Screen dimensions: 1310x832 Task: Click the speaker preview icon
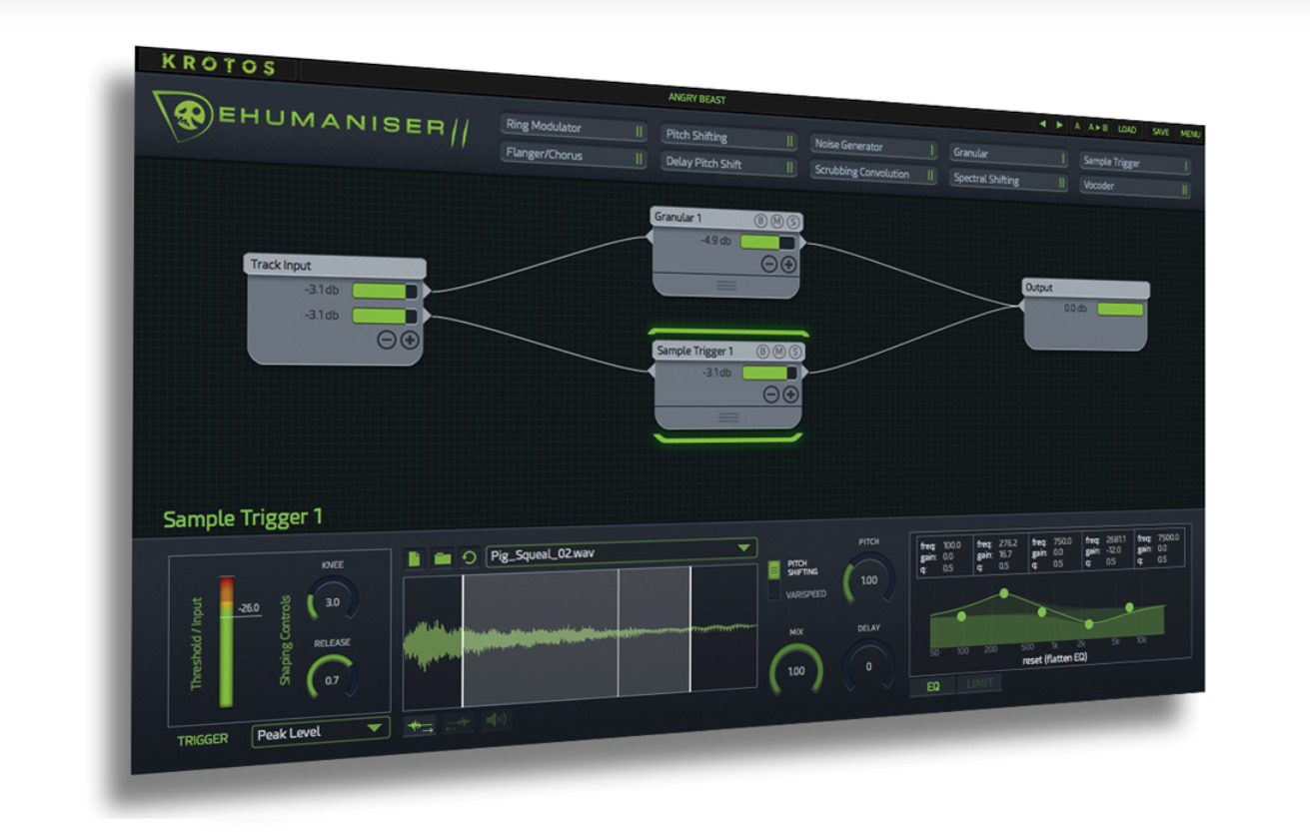pos(495,722)
